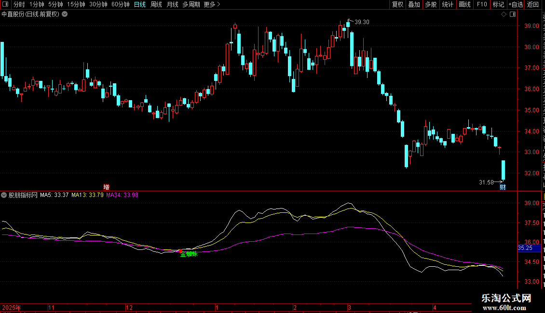Select the 月线 monthly tab
This screenshot has height=313, width=545.
[172, 4]
